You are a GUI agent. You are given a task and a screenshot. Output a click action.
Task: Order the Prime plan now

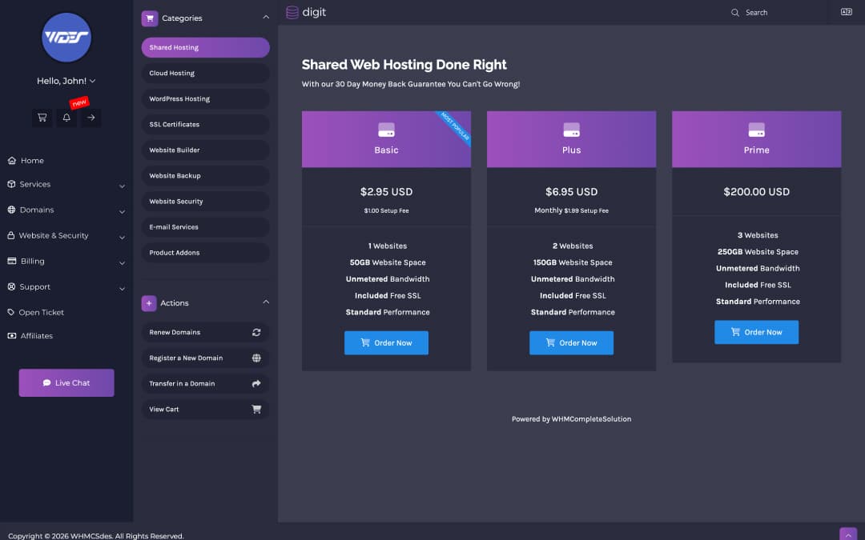[x=756, y=332]
